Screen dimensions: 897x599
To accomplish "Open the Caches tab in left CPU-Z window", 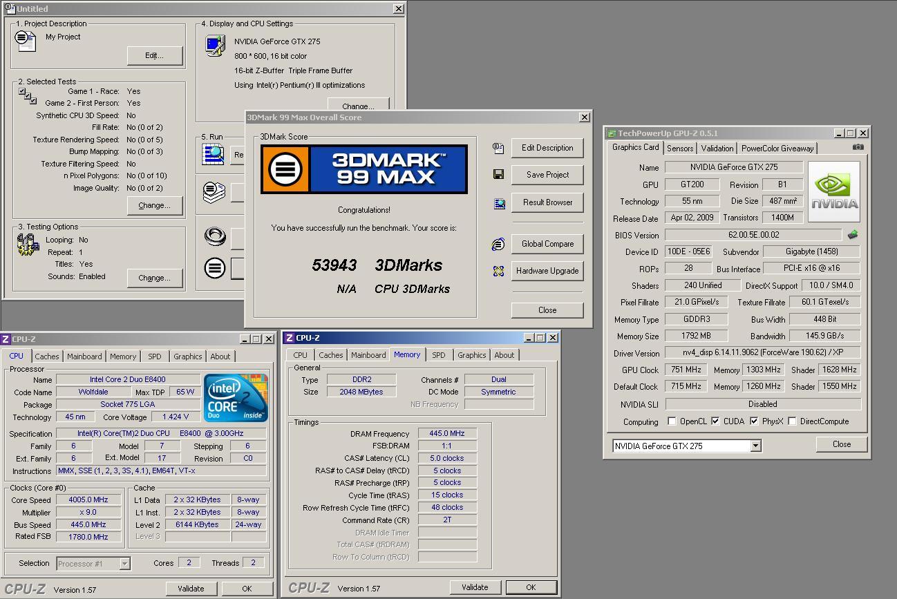I will 47,356.
